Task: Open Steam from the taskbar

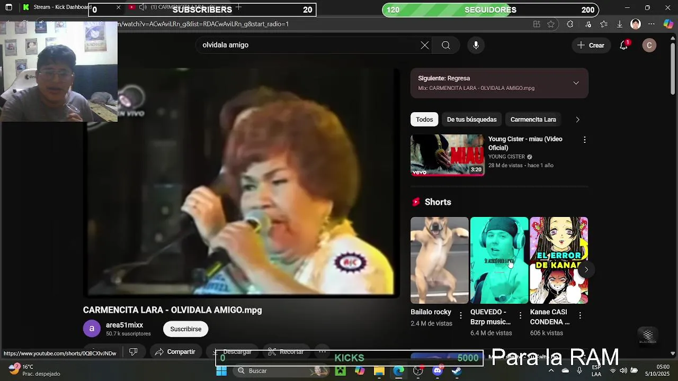Action: [457, 371]
